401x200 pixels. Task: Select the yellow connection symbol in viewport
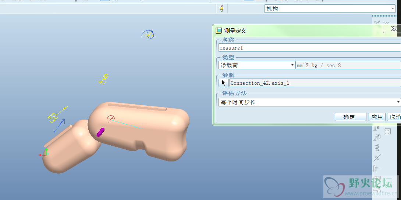tap(103, 79)
